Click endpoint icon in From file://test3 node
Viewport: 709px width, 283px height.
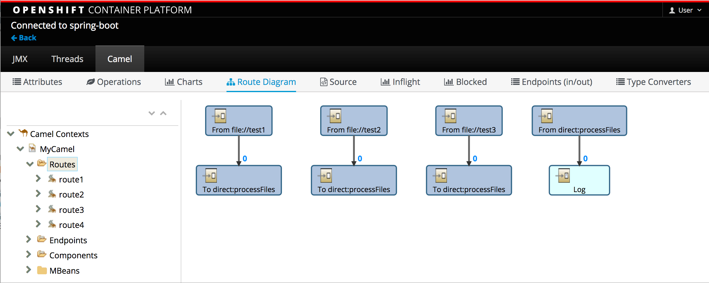pyautogui.click(x=449, y=116)
